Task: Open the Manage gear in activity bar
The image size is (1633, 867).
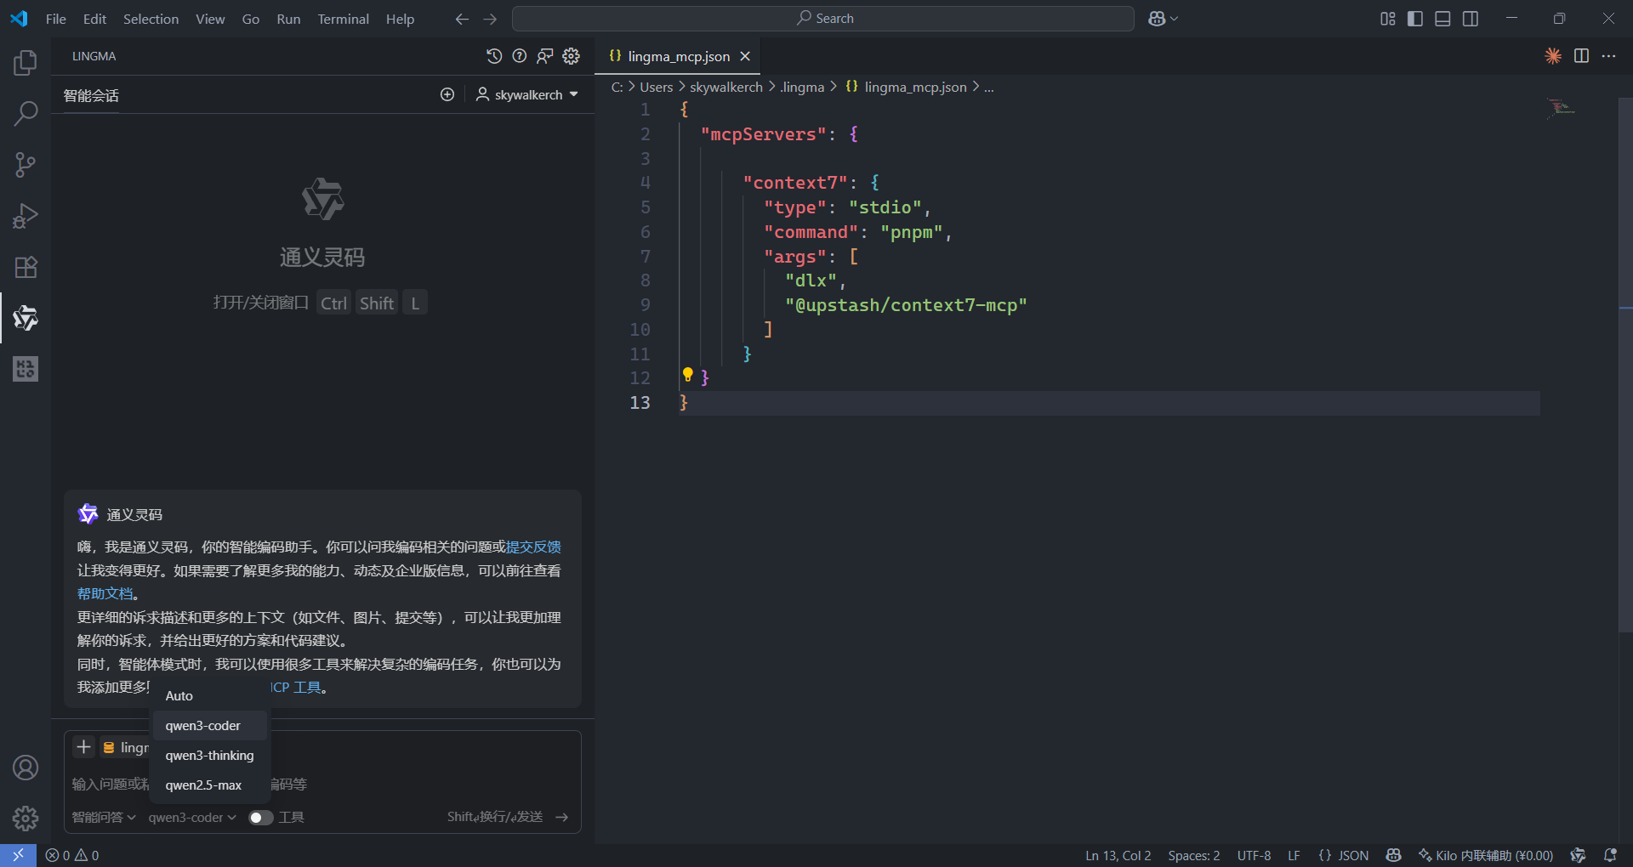Action: [x=26, y=818]
